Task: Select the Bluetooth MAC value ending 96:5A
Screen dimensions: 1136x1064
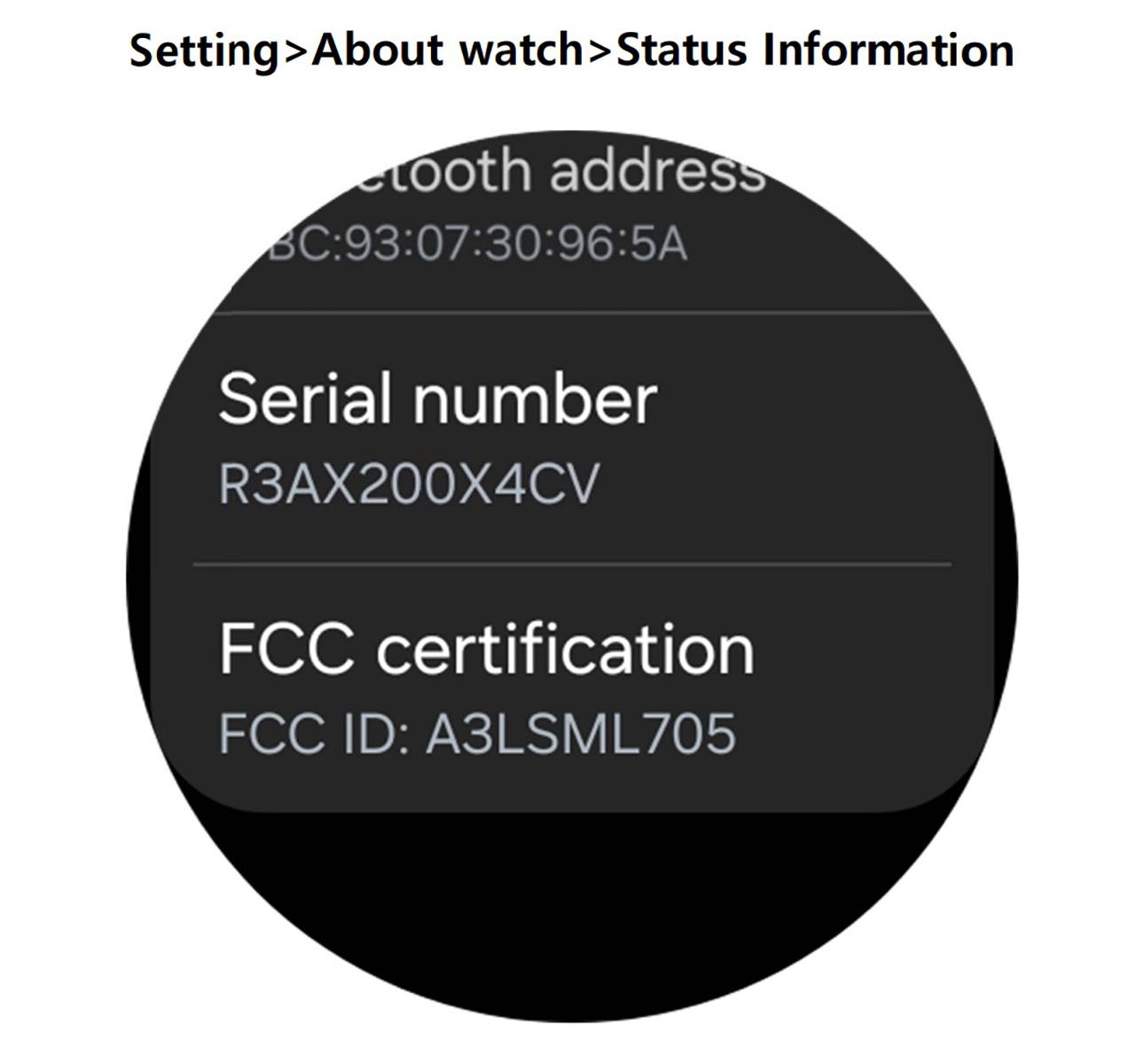Action: 479,244
